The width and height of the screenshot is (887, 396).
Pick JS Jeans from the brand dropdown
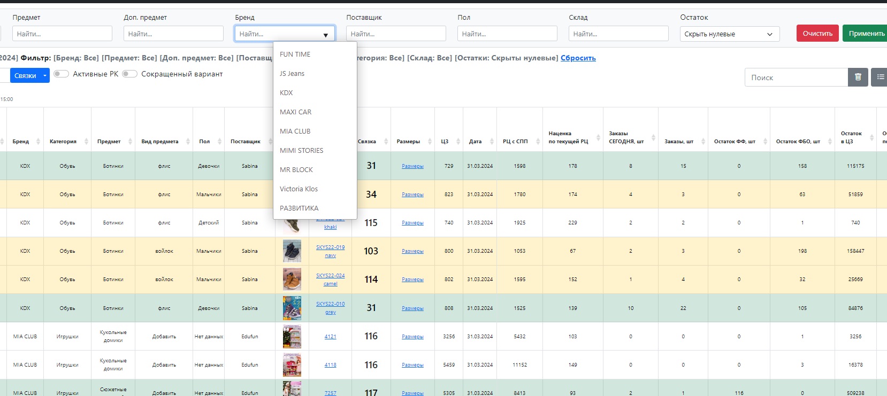(292, 74)
